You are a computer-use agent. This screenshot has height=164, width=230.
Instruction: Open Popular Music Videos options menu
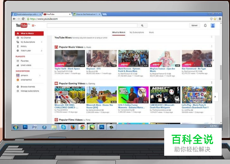tap(212, 46)
